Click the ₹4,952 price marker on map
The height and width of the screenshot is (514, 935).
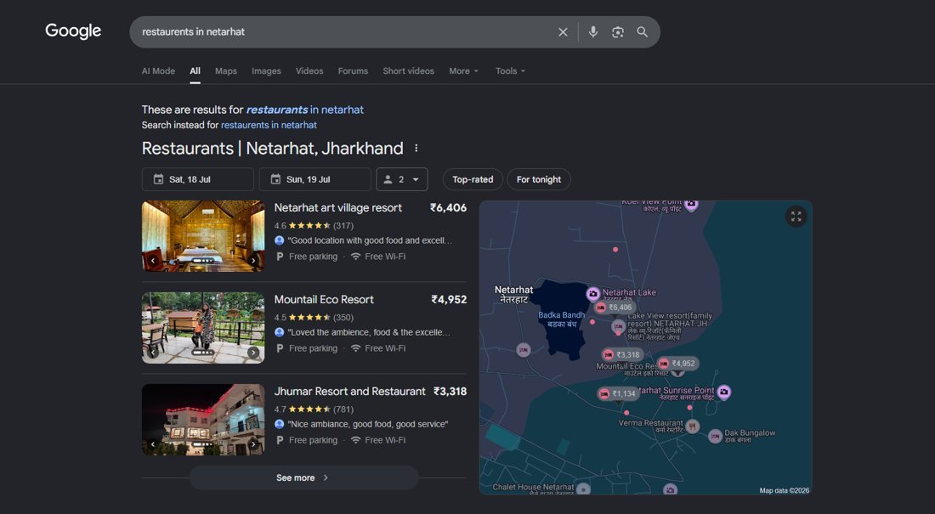[x=678, y=364]
